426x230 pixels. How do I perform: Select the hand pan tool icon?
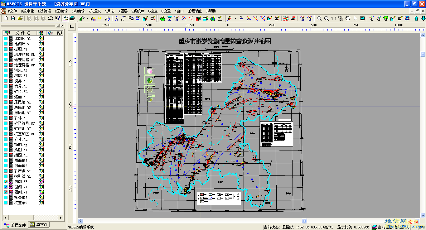pos(348,18)
